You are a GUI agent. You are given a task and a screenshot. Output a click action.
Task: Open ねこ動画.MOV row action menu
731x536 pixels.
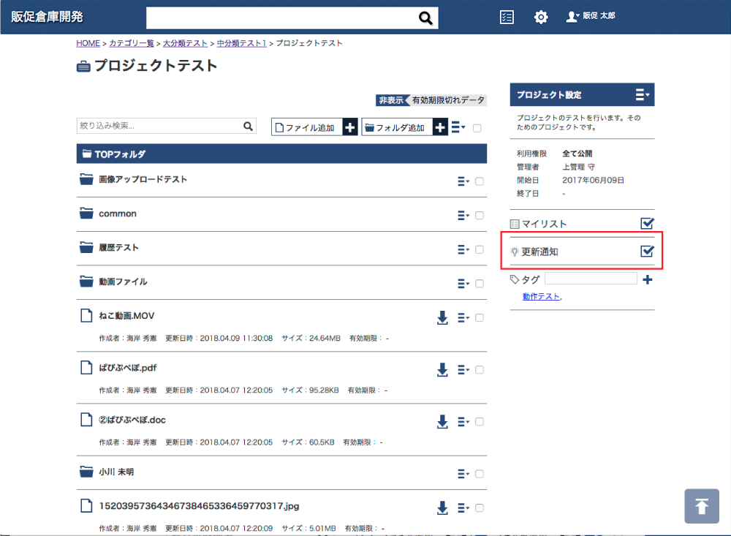point(463,317)
